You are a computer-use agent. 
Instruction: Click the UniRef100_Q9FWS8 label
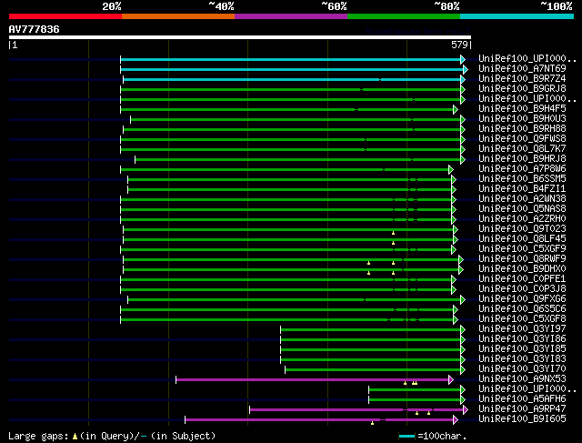click(522, 139)
